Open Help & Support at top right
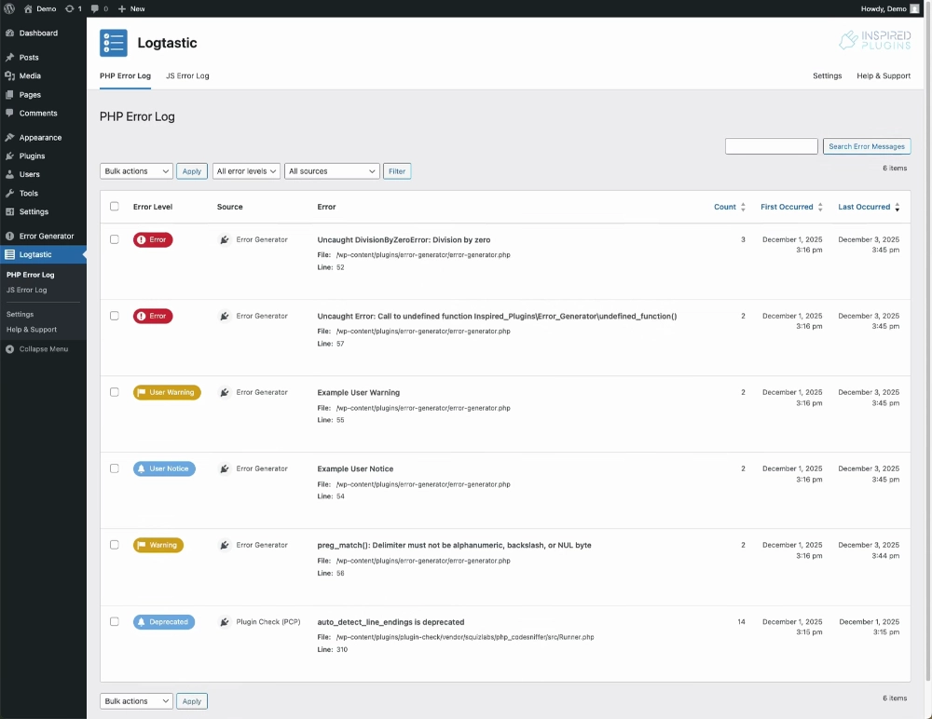The width and height of the screenshot is (932, 719). tap(884, 76)
